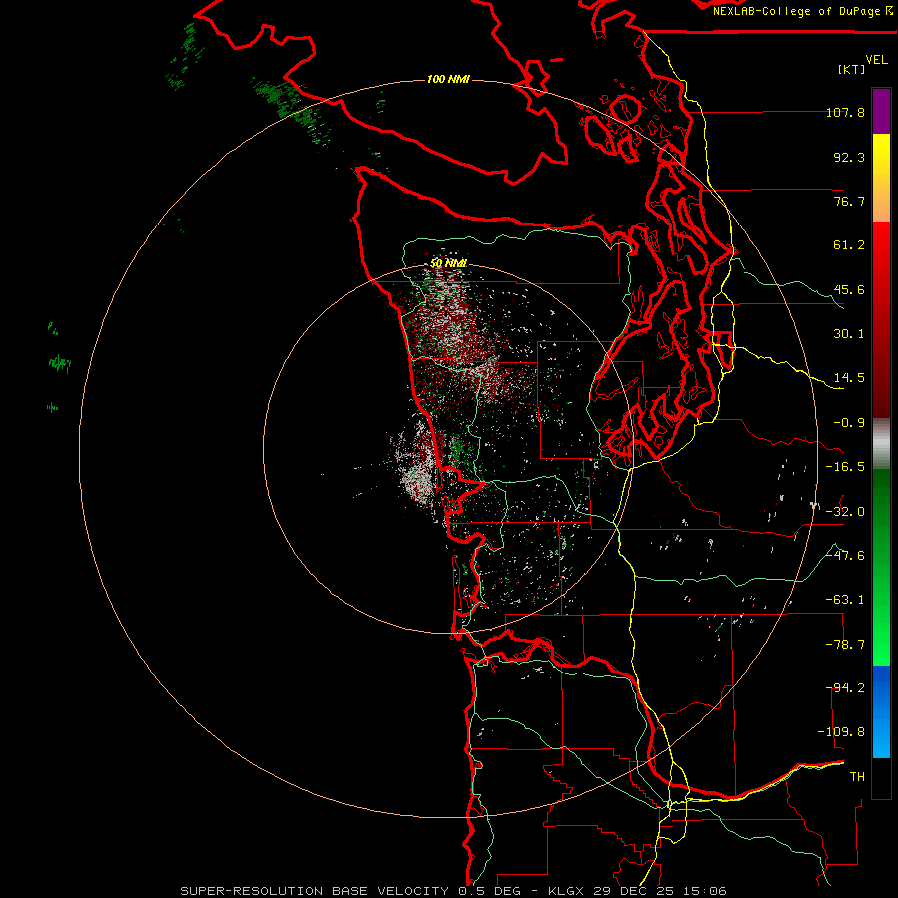This screenshot has height=898, width=898.
Task: Select the 61.2 value on the velocity scale
Action: tap(849, 245)
